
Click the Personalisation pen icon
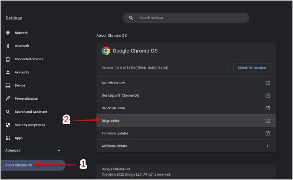7,98
